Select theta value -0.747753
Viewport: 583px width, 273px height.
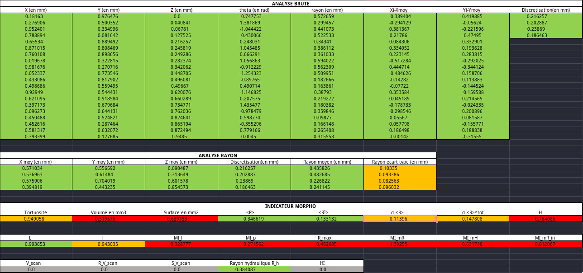(254, 16)
